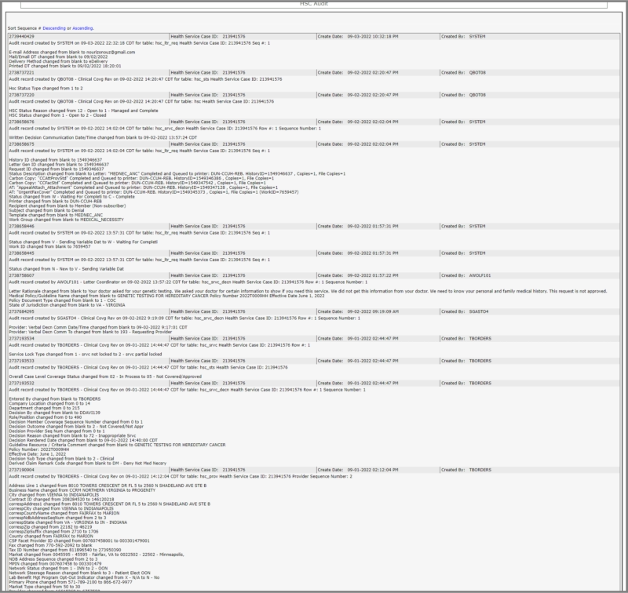This screenshot has height=593, width=628.
Task: Select audit sequence number 2738658675
Action: coord(21,144)
